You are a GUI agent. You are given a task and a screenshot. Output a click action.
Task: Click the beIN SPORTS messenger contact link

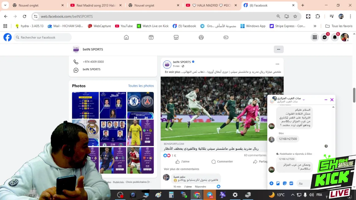tap(92, 69)
